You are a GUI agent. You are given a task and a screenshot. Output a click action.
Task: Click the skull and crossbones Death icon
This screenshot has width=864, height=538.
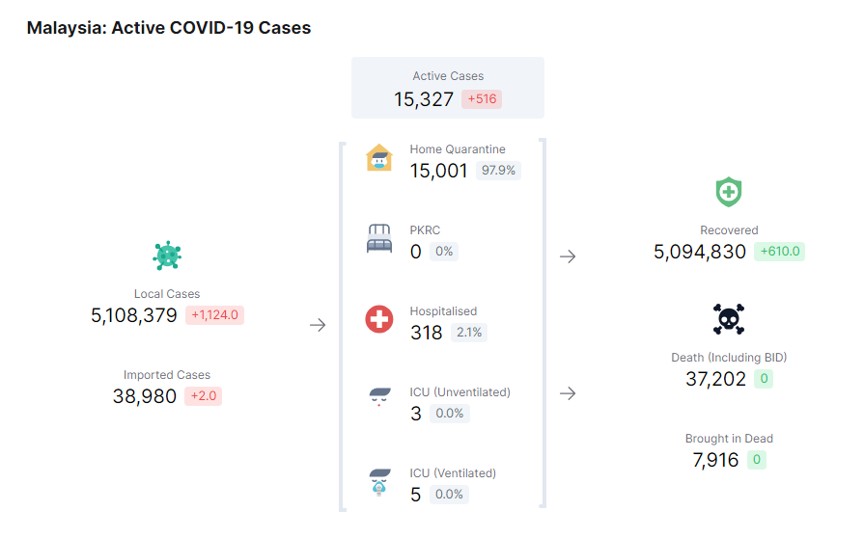tap(729, 319)
